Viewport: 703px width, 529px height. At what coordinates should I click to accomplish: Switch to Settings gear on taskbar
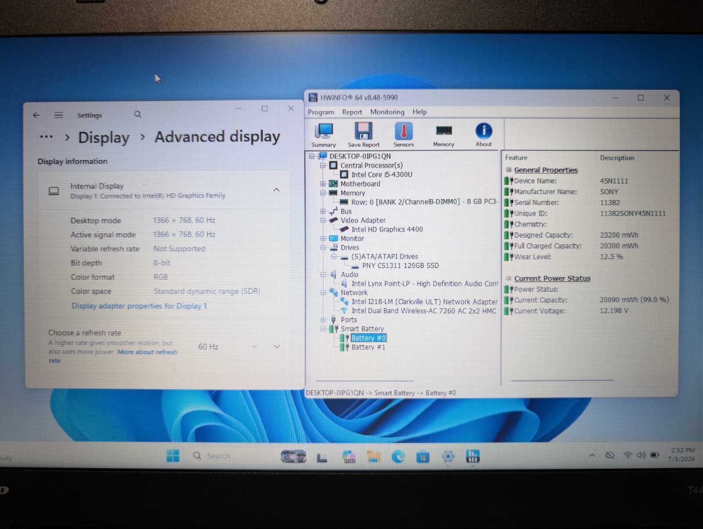[x=448, y=457]
